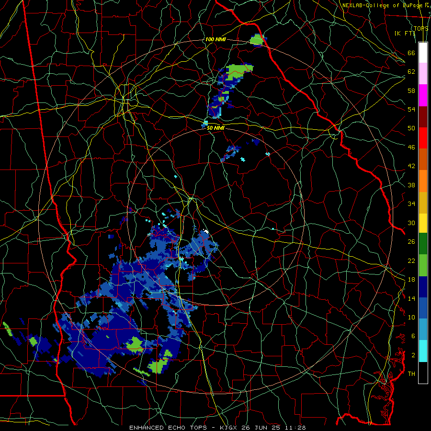Click the "38" legend value
The image size is (431, 431).
click(x=411, y=185)
